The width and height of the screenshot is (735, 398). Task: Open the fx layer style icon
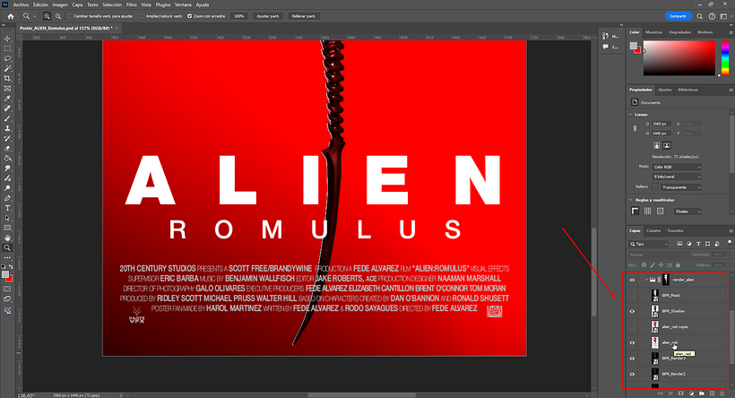670,394
